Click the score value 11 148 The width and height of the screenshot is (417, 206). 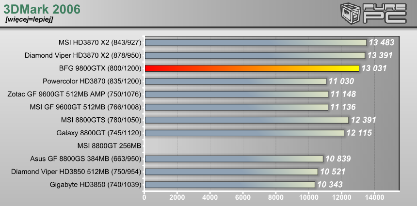point(343,94)
